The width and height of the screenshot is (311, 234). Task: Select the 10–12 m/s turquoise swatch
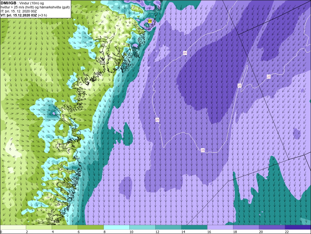[x=142, y=227]
